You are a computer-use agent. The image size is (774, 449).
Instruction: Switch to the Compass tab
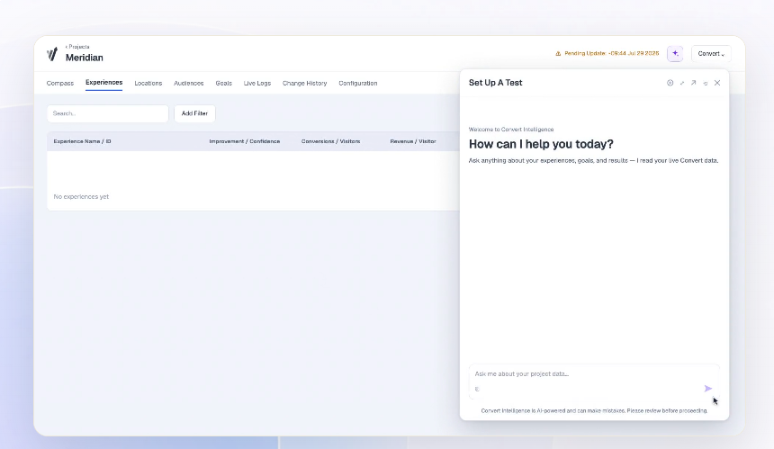(60, 84)
